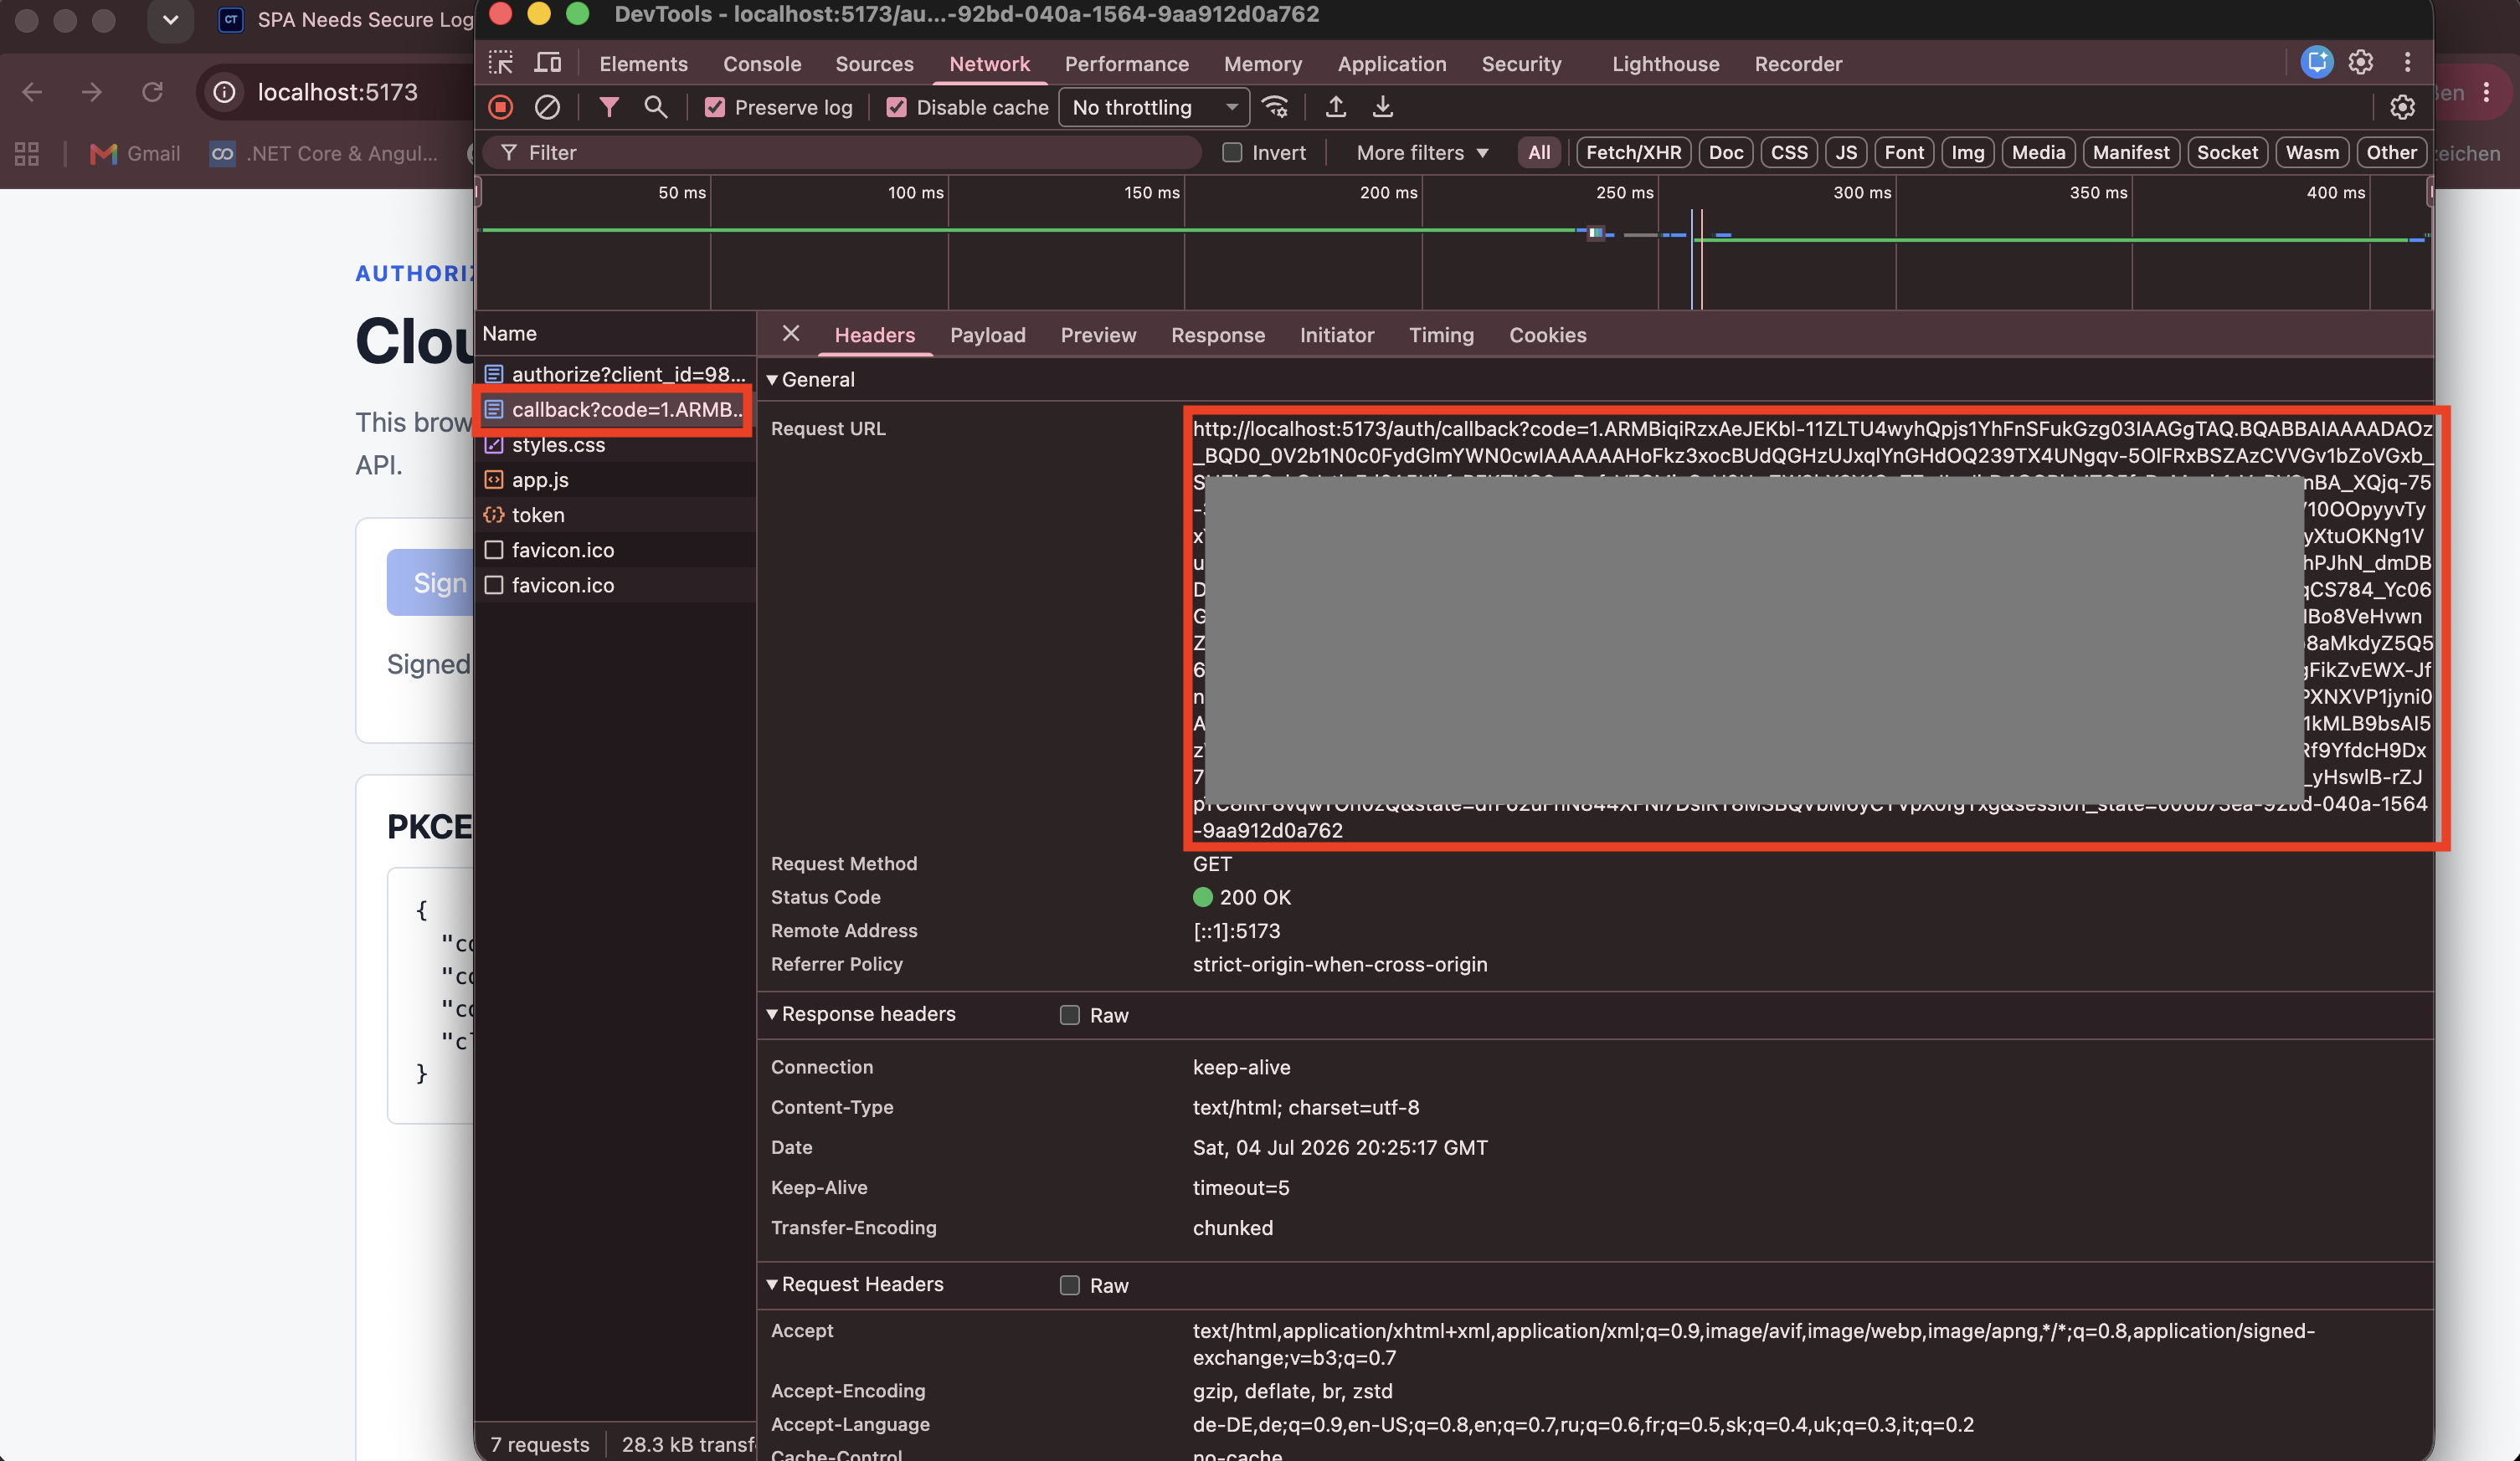2520x1461 pixels.
Task: Clear the network log
Action: coord(547,107)
